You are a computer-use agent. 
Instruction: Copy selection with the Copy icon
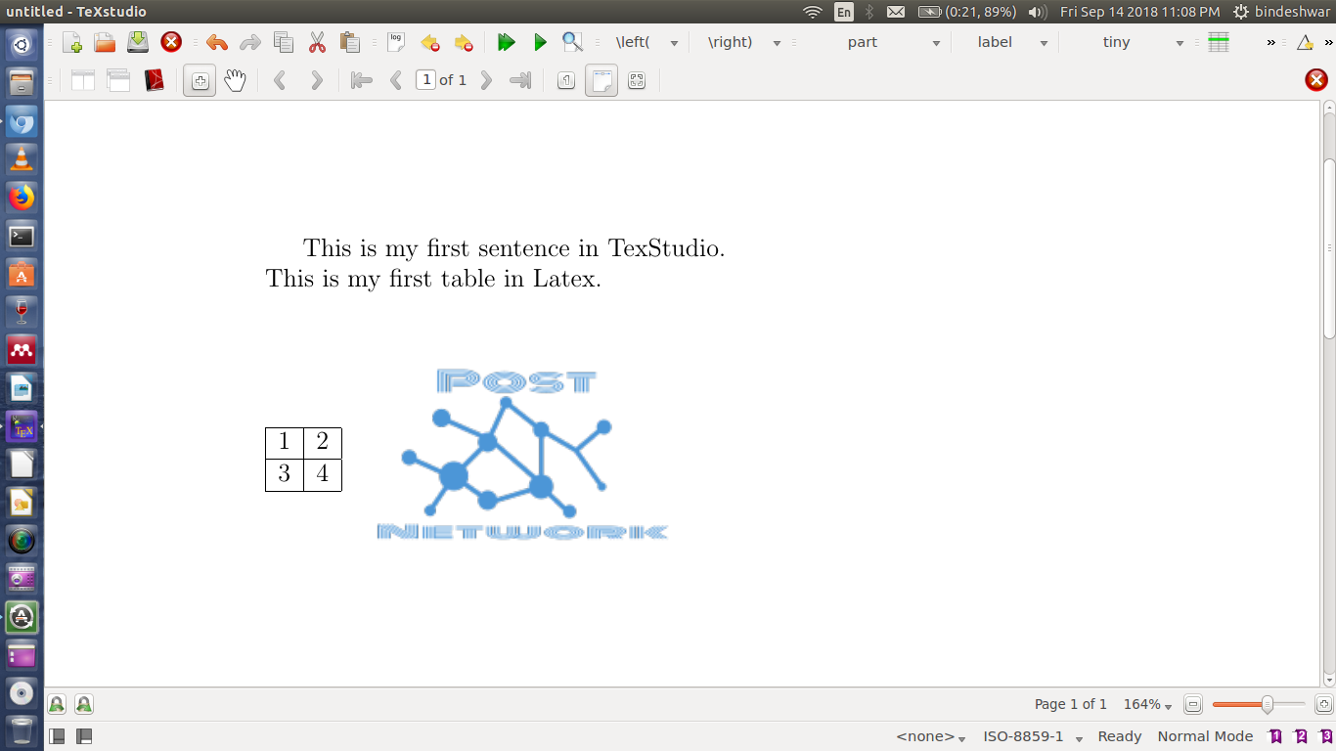tap(284, 42)
